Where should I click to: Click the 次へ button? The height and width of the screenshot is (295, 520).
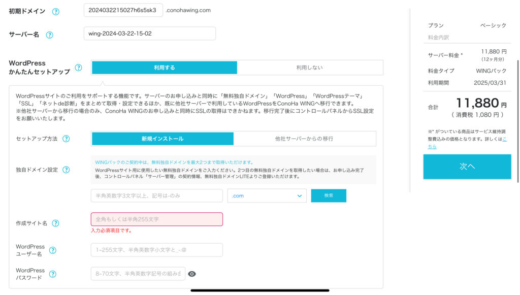pos(467,167)
